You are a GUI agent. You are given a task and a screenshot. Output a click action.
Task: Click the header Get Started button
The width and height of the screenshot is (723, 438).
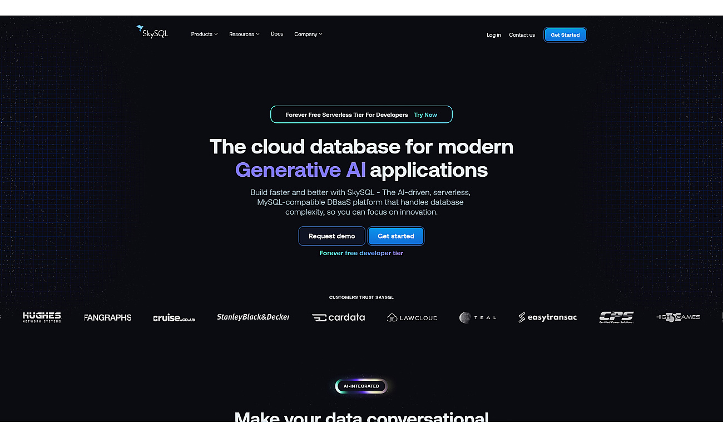[x=565, y=35]
